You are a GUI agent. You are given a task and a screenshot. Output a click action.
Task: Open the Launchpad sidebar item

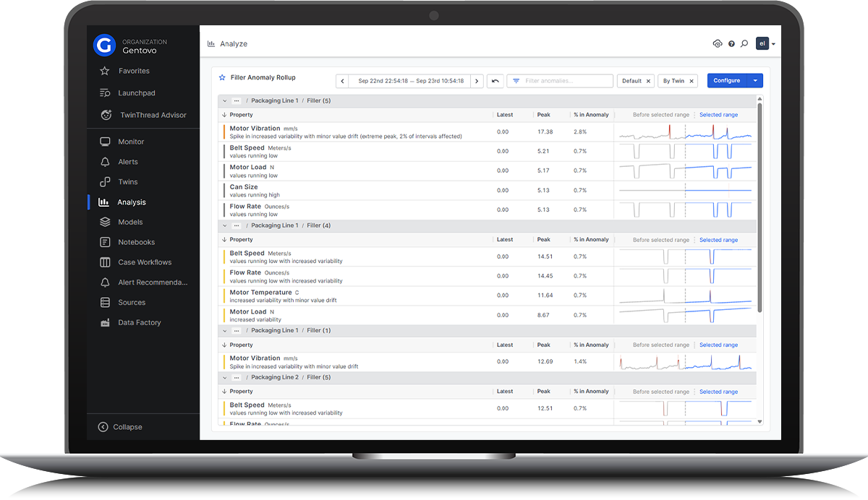[137, 93]
